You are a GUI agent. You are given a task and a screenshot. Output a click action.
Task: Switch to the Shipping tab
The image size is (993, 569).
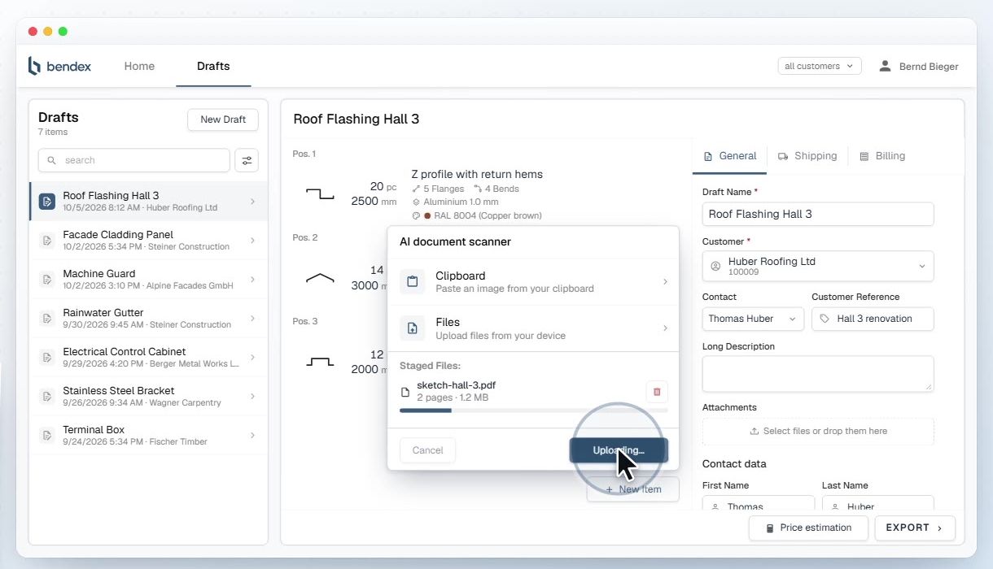click(807, 156)
